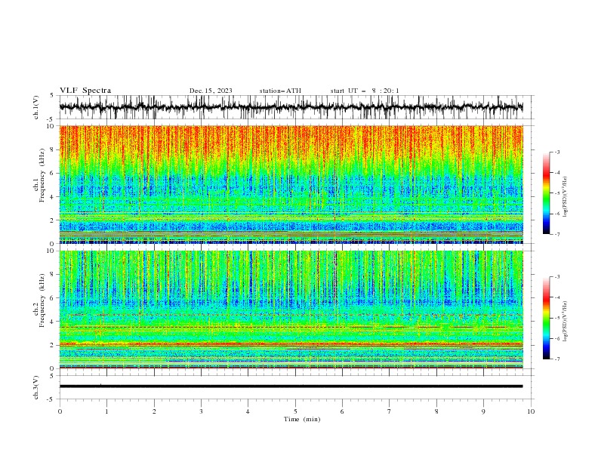
Task: Click the ch.1 spectrogram color bar
Action: coord(546,193)
